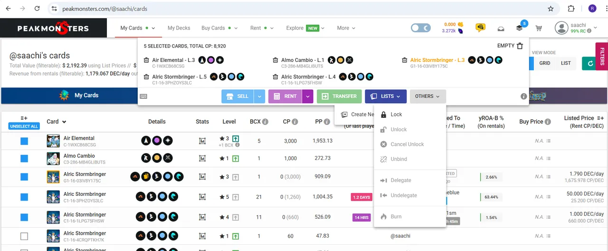Expand the Sell button dropdown arrow

point(259,96)
